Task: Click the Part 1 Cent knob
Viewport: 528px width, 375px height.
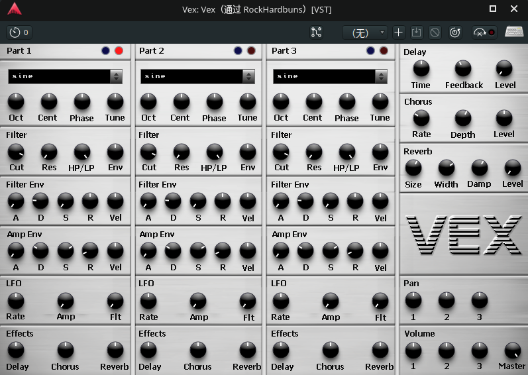Action: click(x=49, y=101)
